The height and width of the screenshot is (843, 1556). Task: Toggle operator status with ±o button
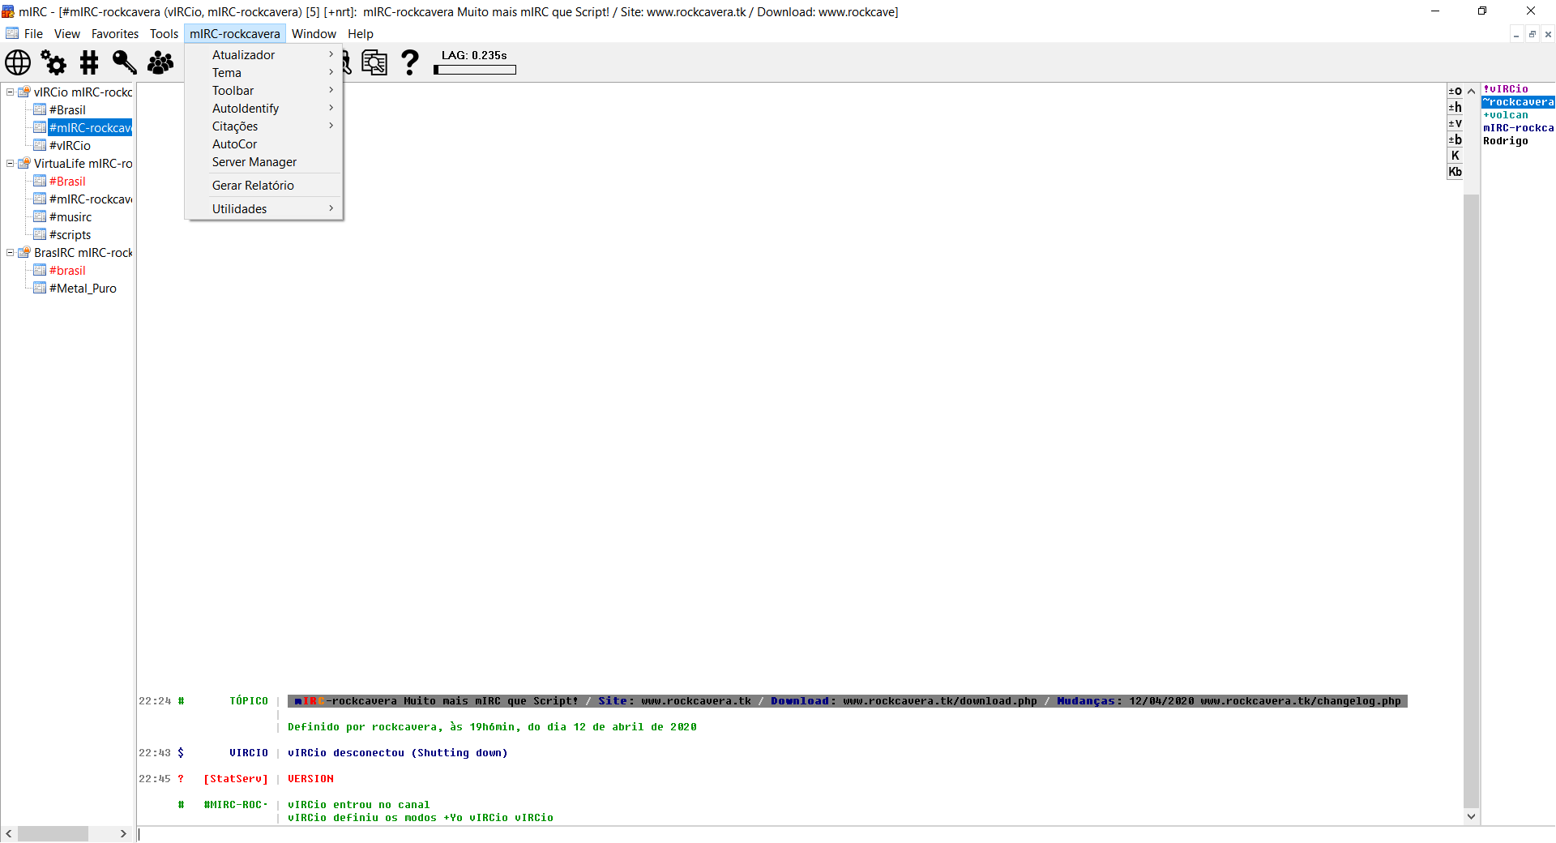click(x=1456, y=91)
